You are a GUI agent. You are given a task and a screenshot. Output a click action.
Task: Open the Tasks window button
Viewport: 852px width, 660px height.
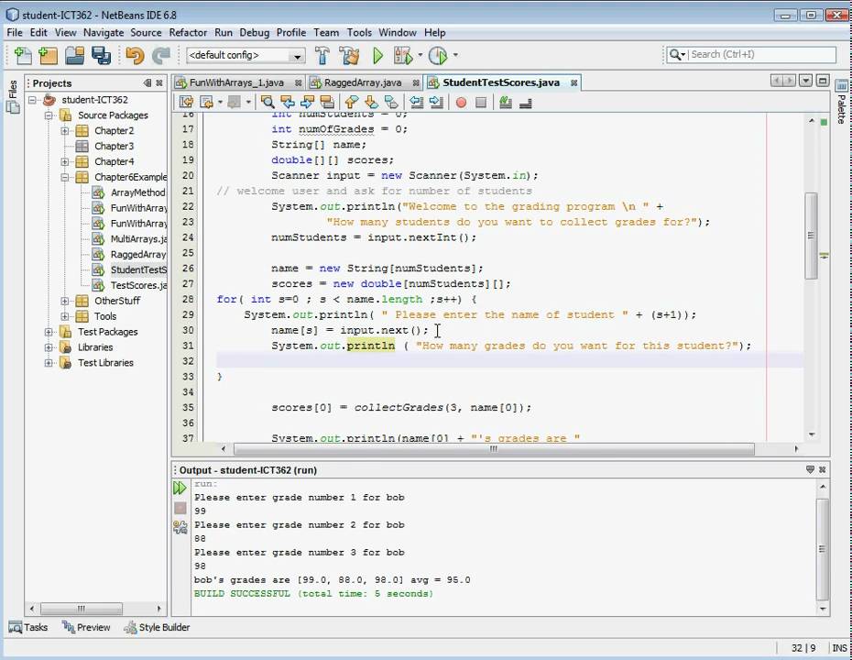28,627
